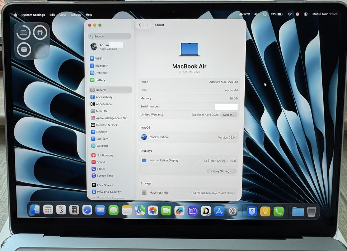
Task: Open Notes from the Dock
Action: pyautogui.click(x=127, y=210)
